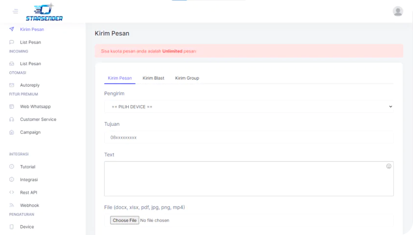413x235 pixels.
Task: Click the headphones icon for Customer Service
Action: tap(12, 119)
